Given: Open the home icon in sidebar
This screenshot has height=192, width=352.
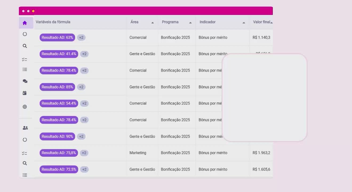Looking at the screenshot, I should click(x=25, y=23).
